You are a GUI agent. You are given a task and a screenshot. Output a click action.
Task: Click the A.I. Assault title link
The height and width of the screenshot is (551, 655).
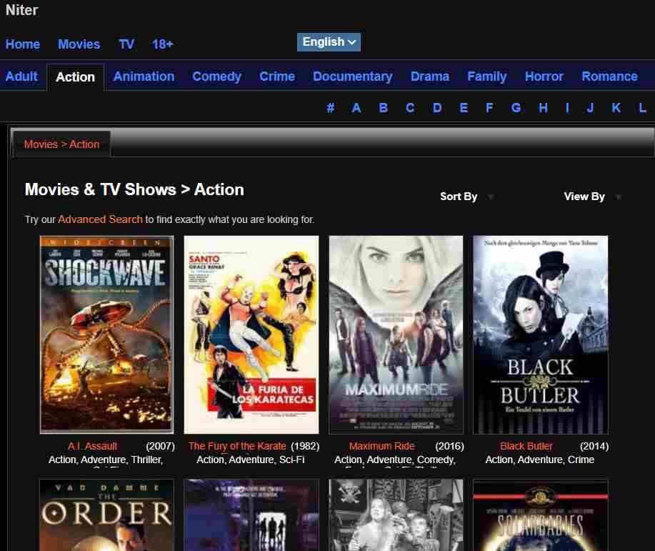[92, 446]
